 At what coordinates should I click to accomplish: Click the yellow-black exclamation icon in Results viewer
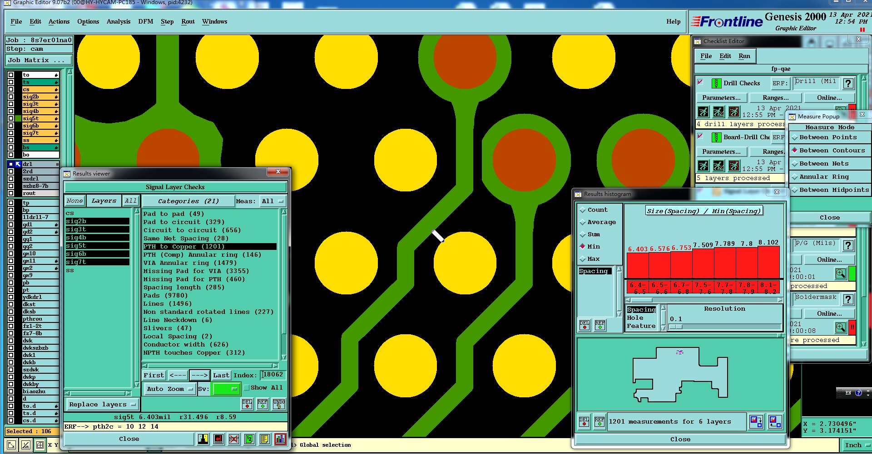[x=203, y=439]
